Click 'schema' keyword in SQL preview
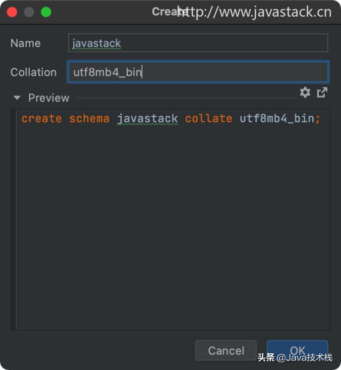The image size is (341, 370). 89,118
